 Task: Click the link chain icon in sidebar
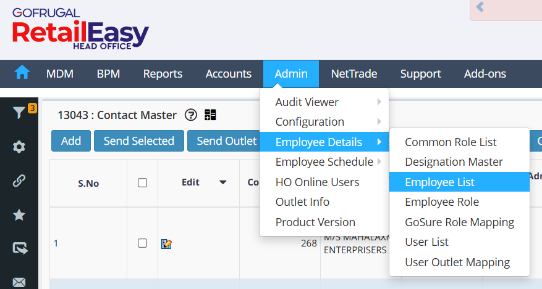(19, 181)
